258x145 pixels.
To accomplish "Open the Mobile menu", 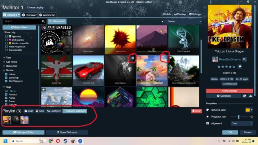I will (x=166, y=14).
